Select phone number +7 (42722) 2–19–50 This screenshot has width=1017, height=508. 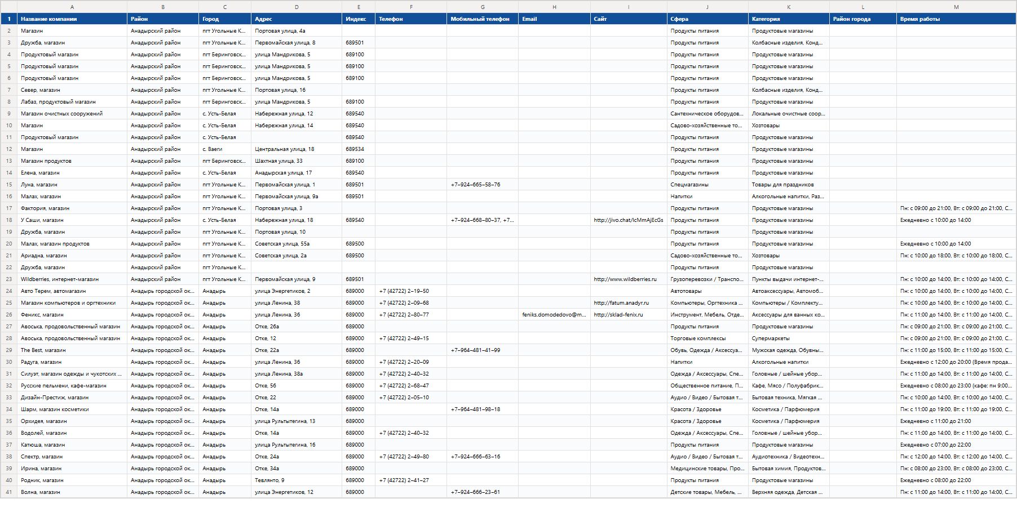tap(411, 291)
